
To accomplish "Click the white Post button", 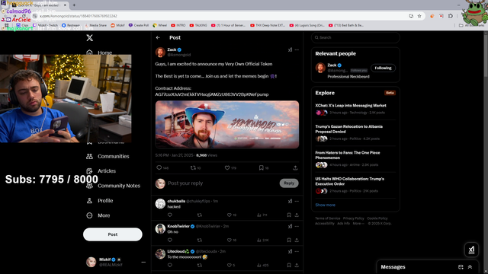I will point(113,234).
